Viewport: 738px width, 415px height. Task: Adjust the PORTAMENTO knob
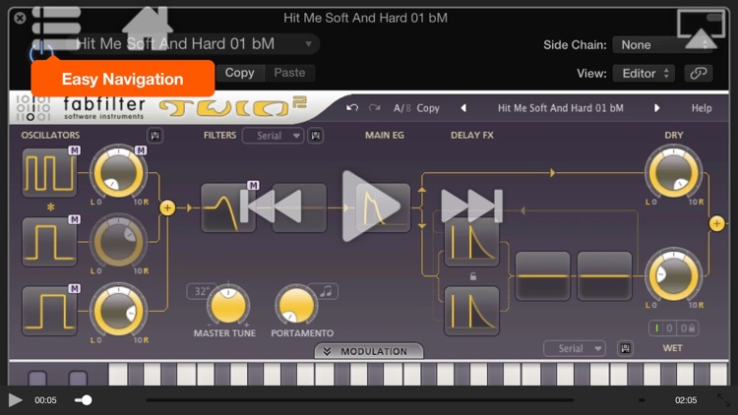click(296, 305)
